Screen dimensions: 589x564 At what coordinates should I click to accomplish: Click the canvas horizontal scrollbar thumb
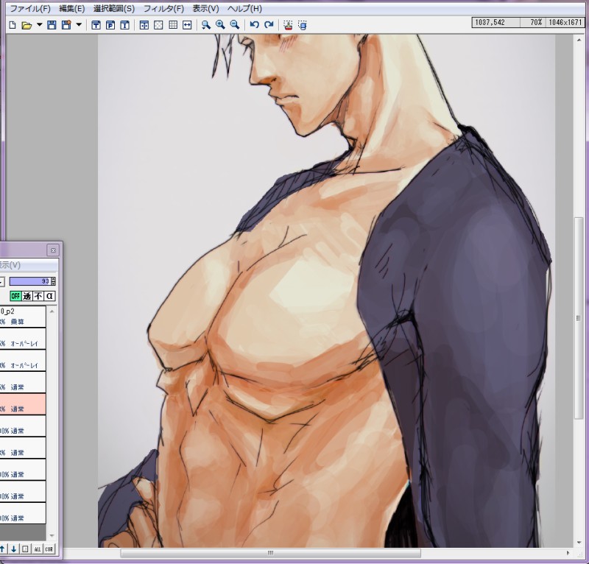coord(270,553)
